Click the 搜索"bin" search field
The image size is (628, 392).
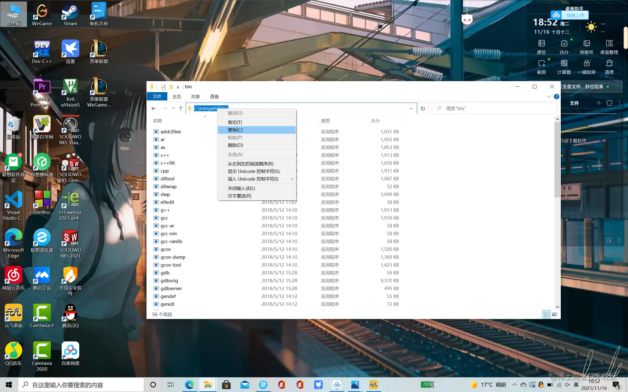pos(494,108)
